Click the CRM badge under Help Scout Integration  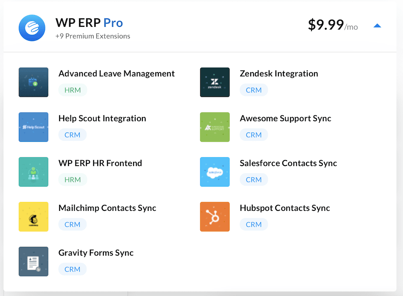[72, 135]
